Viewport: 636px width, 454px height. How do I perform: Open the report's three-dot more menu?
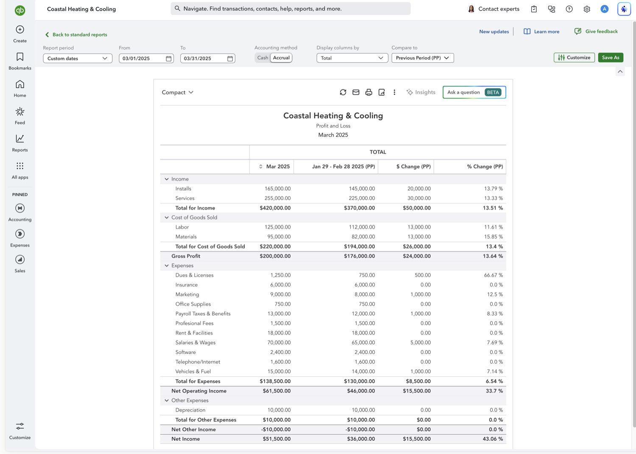click(394, 92)
